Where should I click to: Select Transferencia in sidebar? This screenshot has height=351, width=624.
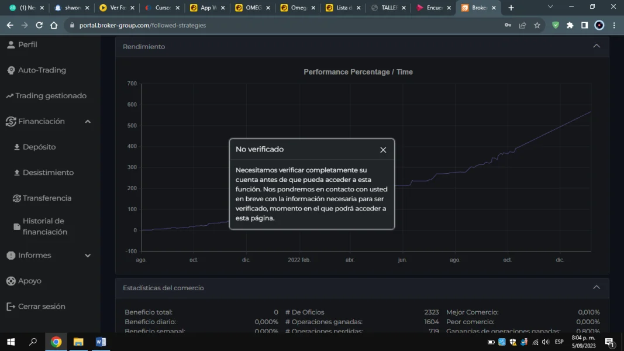[x=46, y=198]
